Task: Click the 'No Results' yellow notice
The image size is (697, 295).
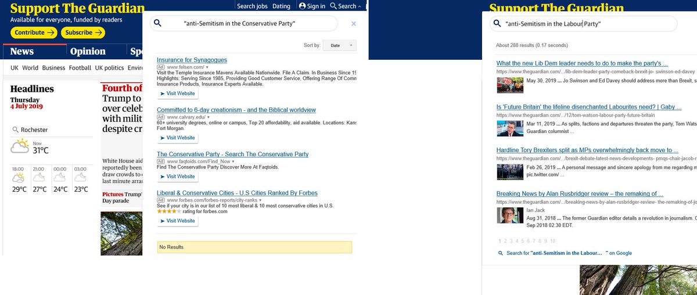Action: click(x=254, y=247)
